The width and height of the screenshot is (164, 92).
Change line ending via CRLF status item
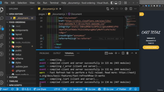[65, 89]
